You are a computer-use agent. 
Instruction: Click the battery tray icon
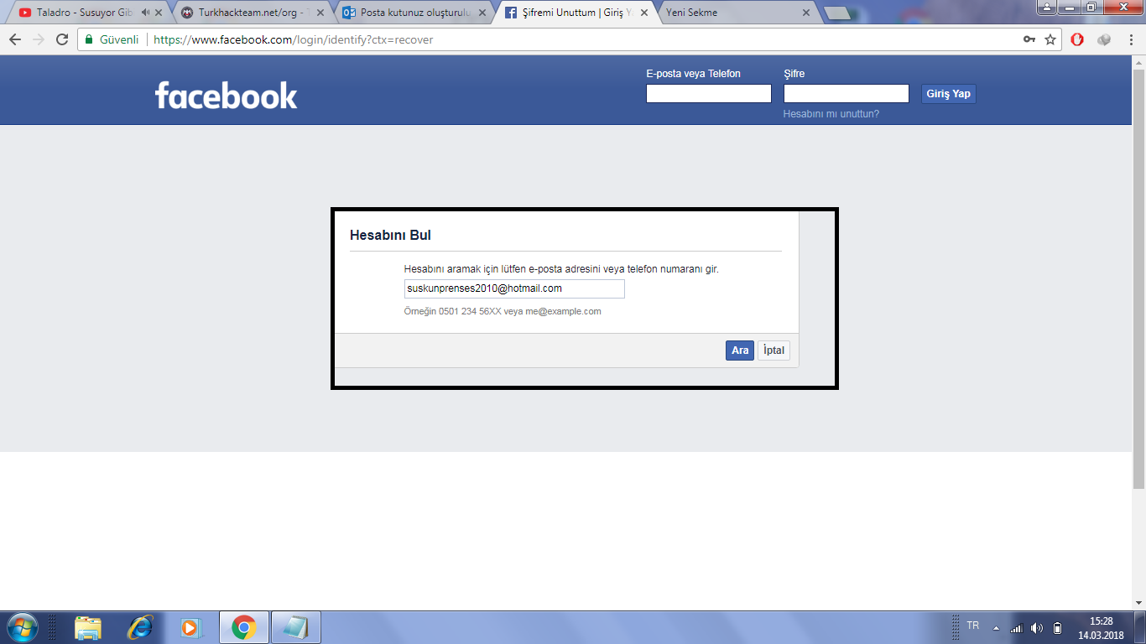point(1058,628)
